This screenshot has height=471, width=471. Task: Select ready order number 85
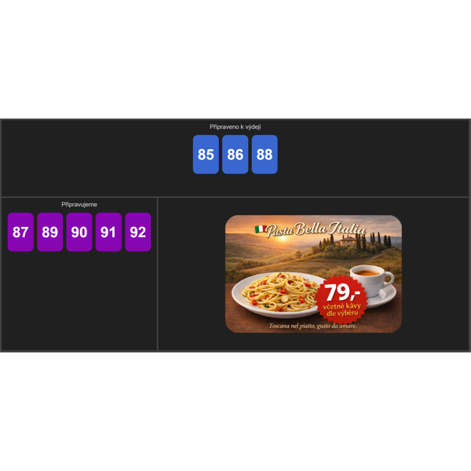(206, 155)
